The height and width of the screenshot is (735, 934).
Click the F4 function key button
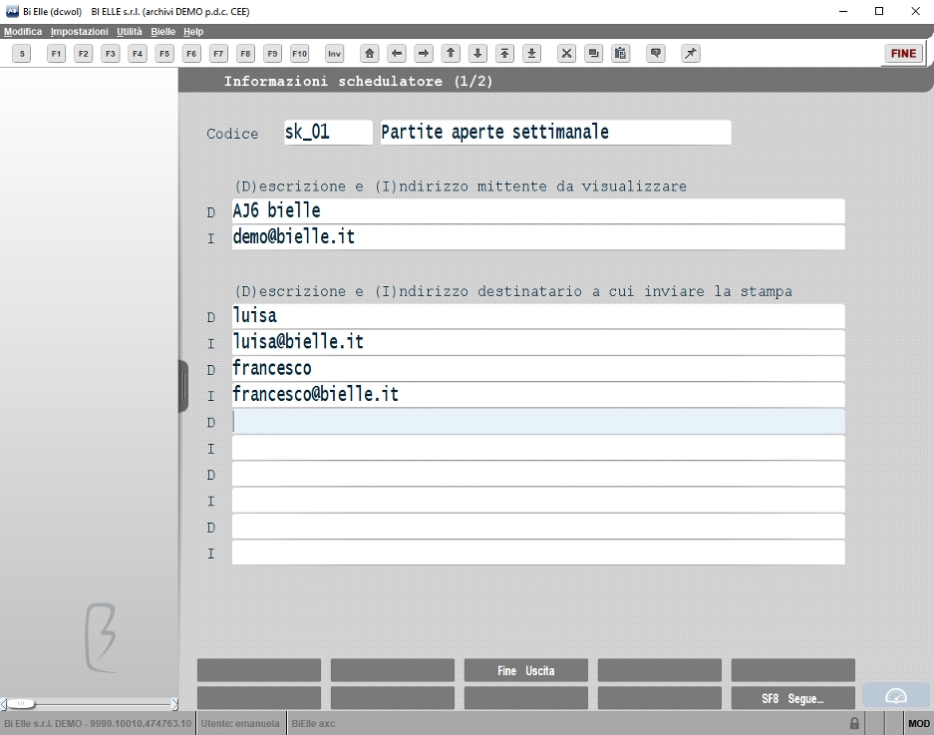(138, 54)
